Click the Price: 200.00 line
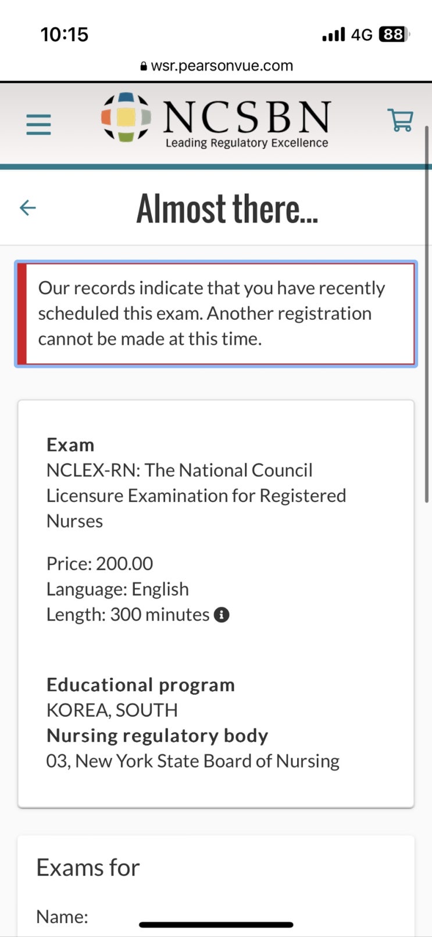 (x=99, y=563)
